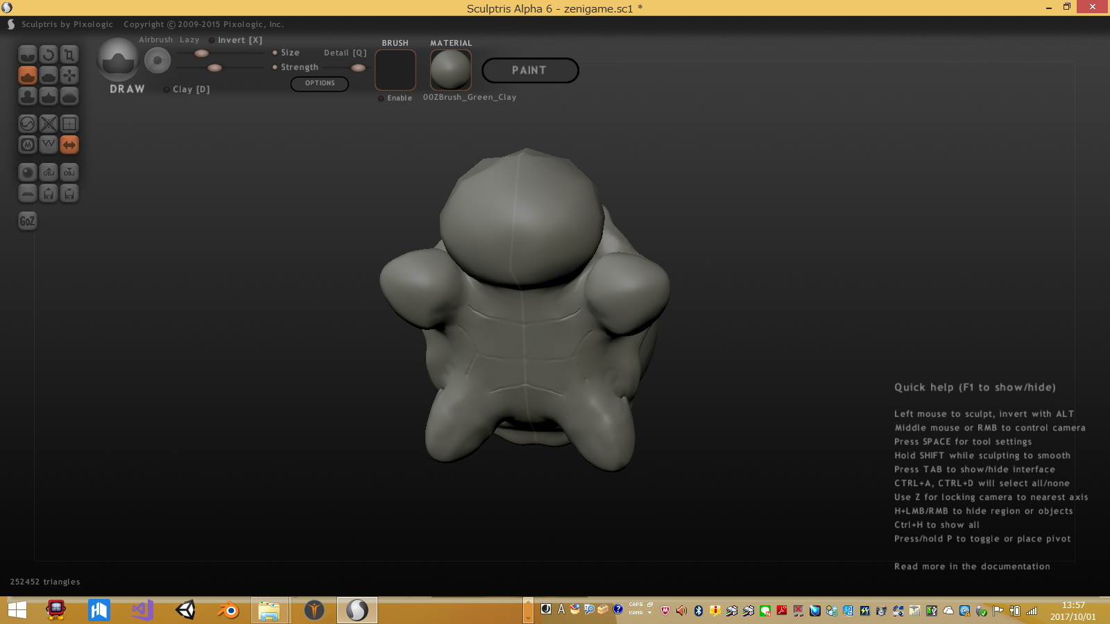Expand the taskbar toolbar scroll arrow
1110x624 pixels.
(528, 610)
